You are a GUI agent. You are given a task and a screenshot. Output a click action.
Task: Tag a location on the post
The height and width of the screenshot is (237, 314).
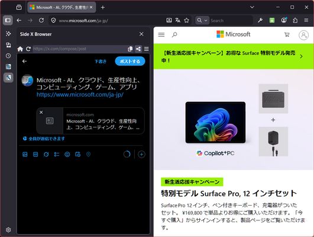pyautogui.click(x=88, y=154)
